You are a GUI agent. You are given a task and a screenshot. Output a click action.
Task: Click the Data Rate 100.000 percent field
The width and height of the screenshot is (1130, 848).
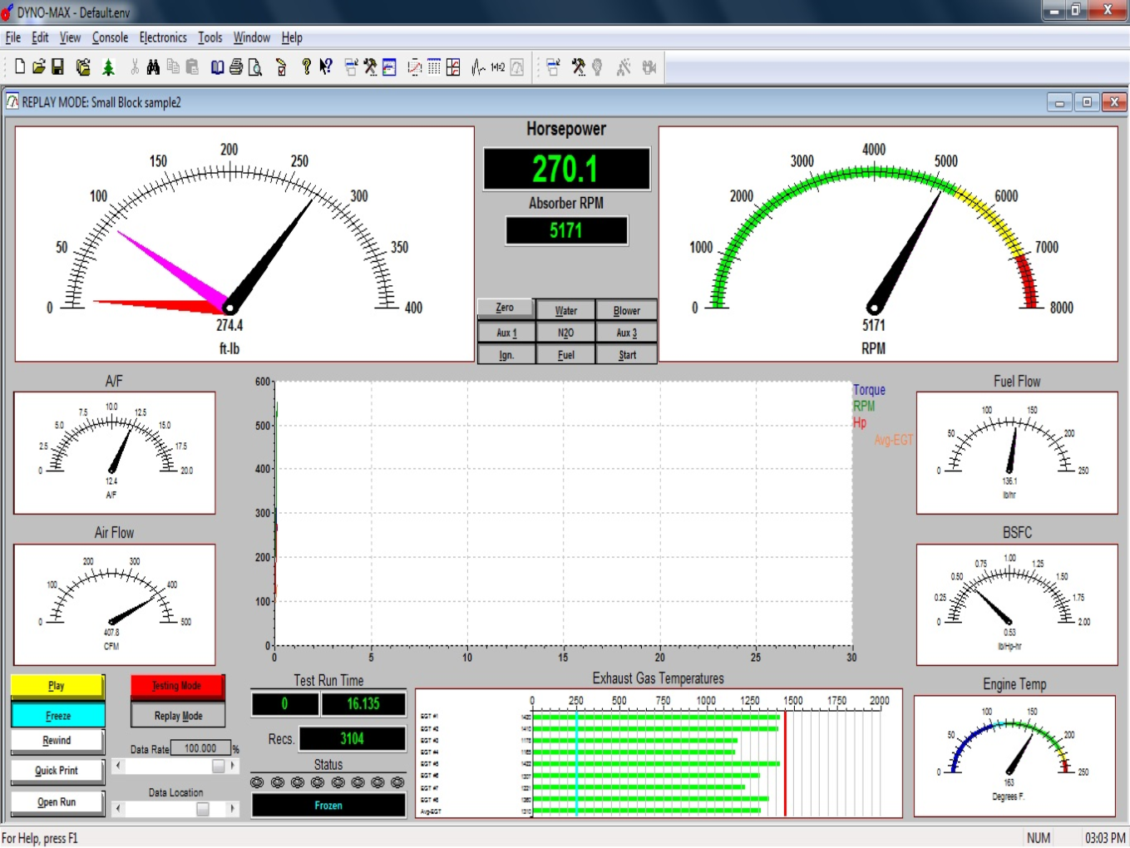[200, 748]
